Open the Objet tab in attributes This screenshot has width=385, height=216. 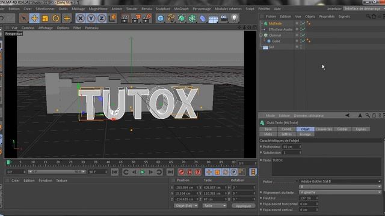[305, 129]
